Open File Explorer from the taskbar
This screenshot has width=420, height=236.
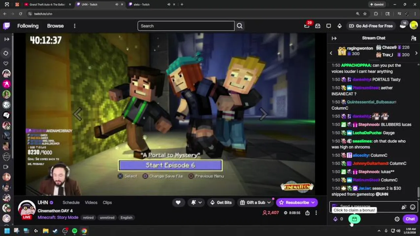click(45, 231)
